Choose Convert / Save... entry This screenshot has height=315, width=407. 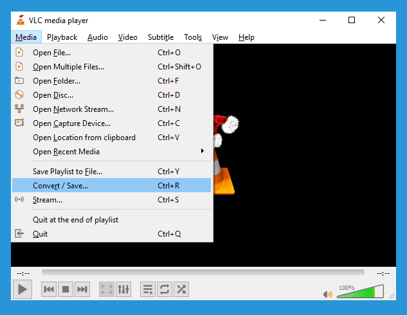111,185
